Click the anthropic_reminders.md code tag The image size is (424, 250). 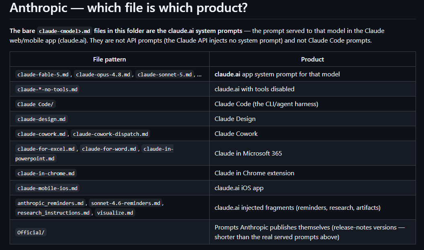51,203
